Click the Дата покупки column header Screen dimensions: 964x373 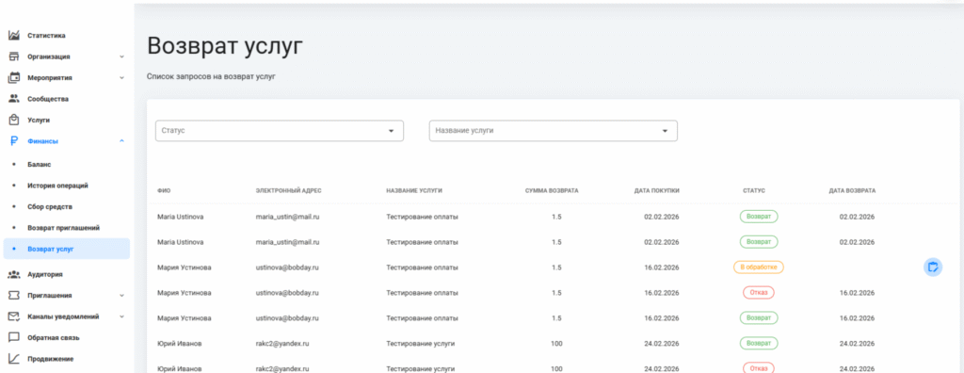(656, 191)
